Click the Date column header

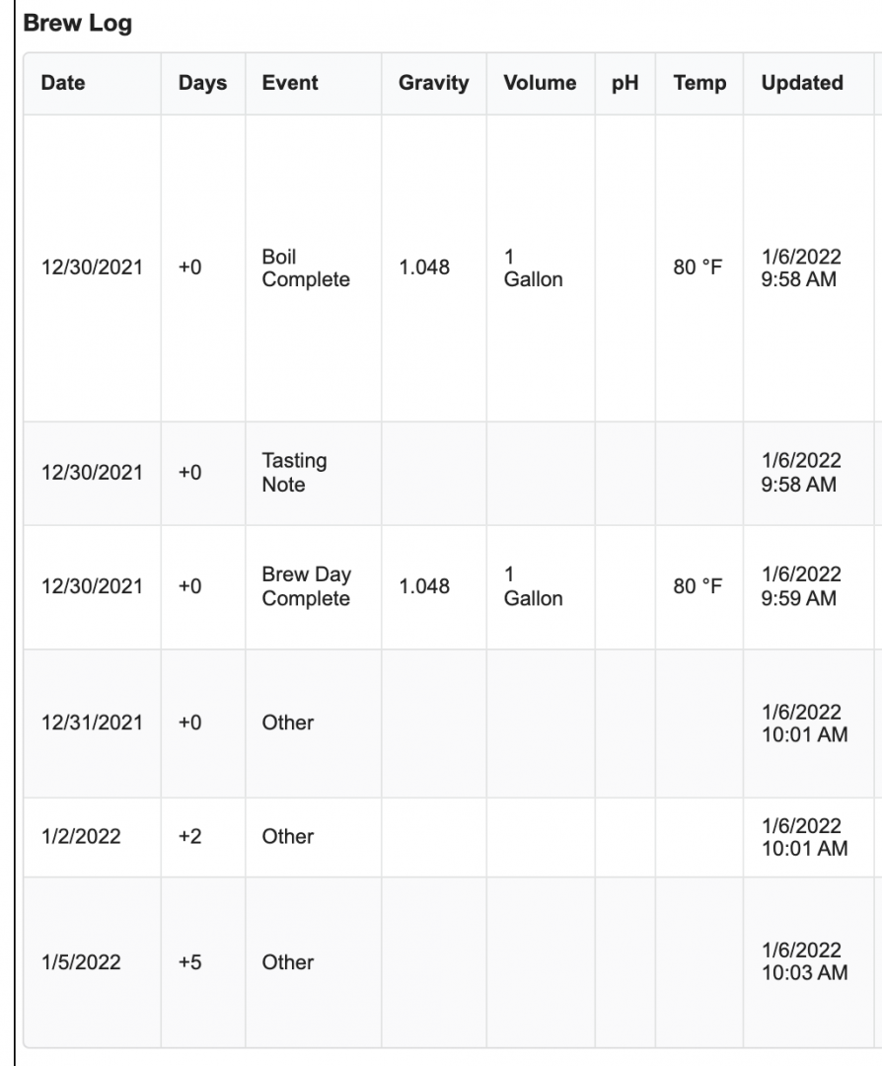click(x=63, y=84)
